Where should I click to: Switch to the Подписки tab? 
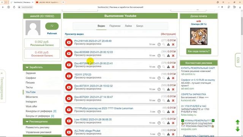click(115, 26)
